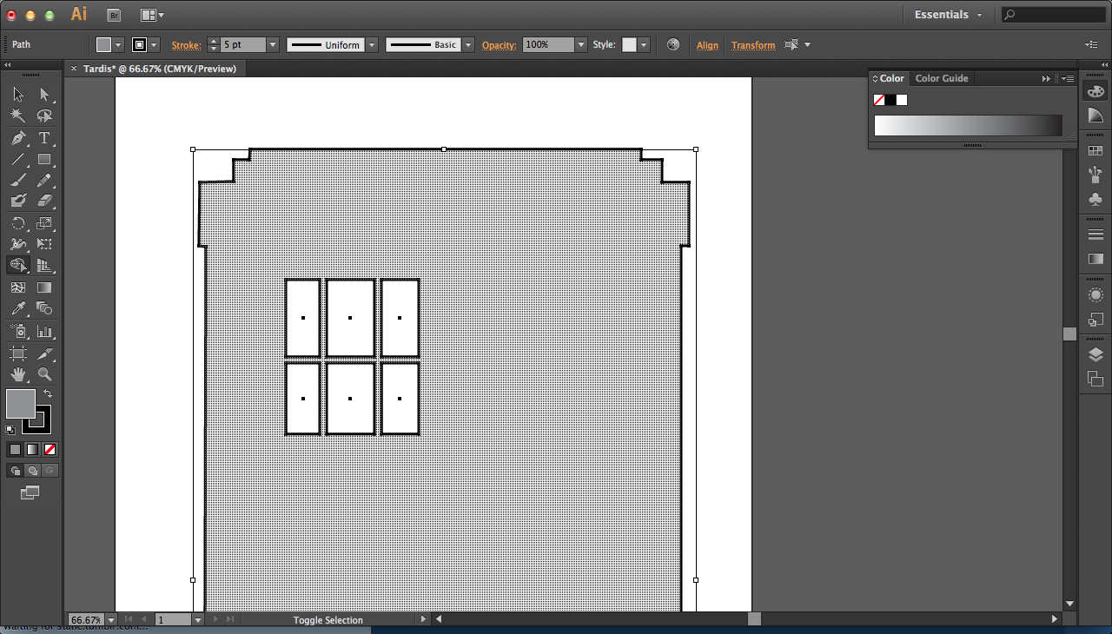The width and height of the screenshot is (1112, 634).
Task: Select the Artboard tool
Action: pos(18,353)
